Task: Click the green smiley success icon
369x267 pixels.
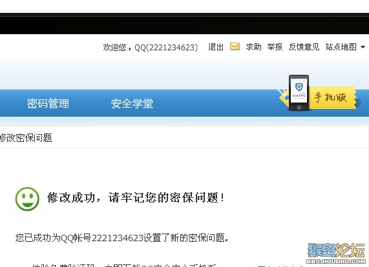Action: click(27, 199)
